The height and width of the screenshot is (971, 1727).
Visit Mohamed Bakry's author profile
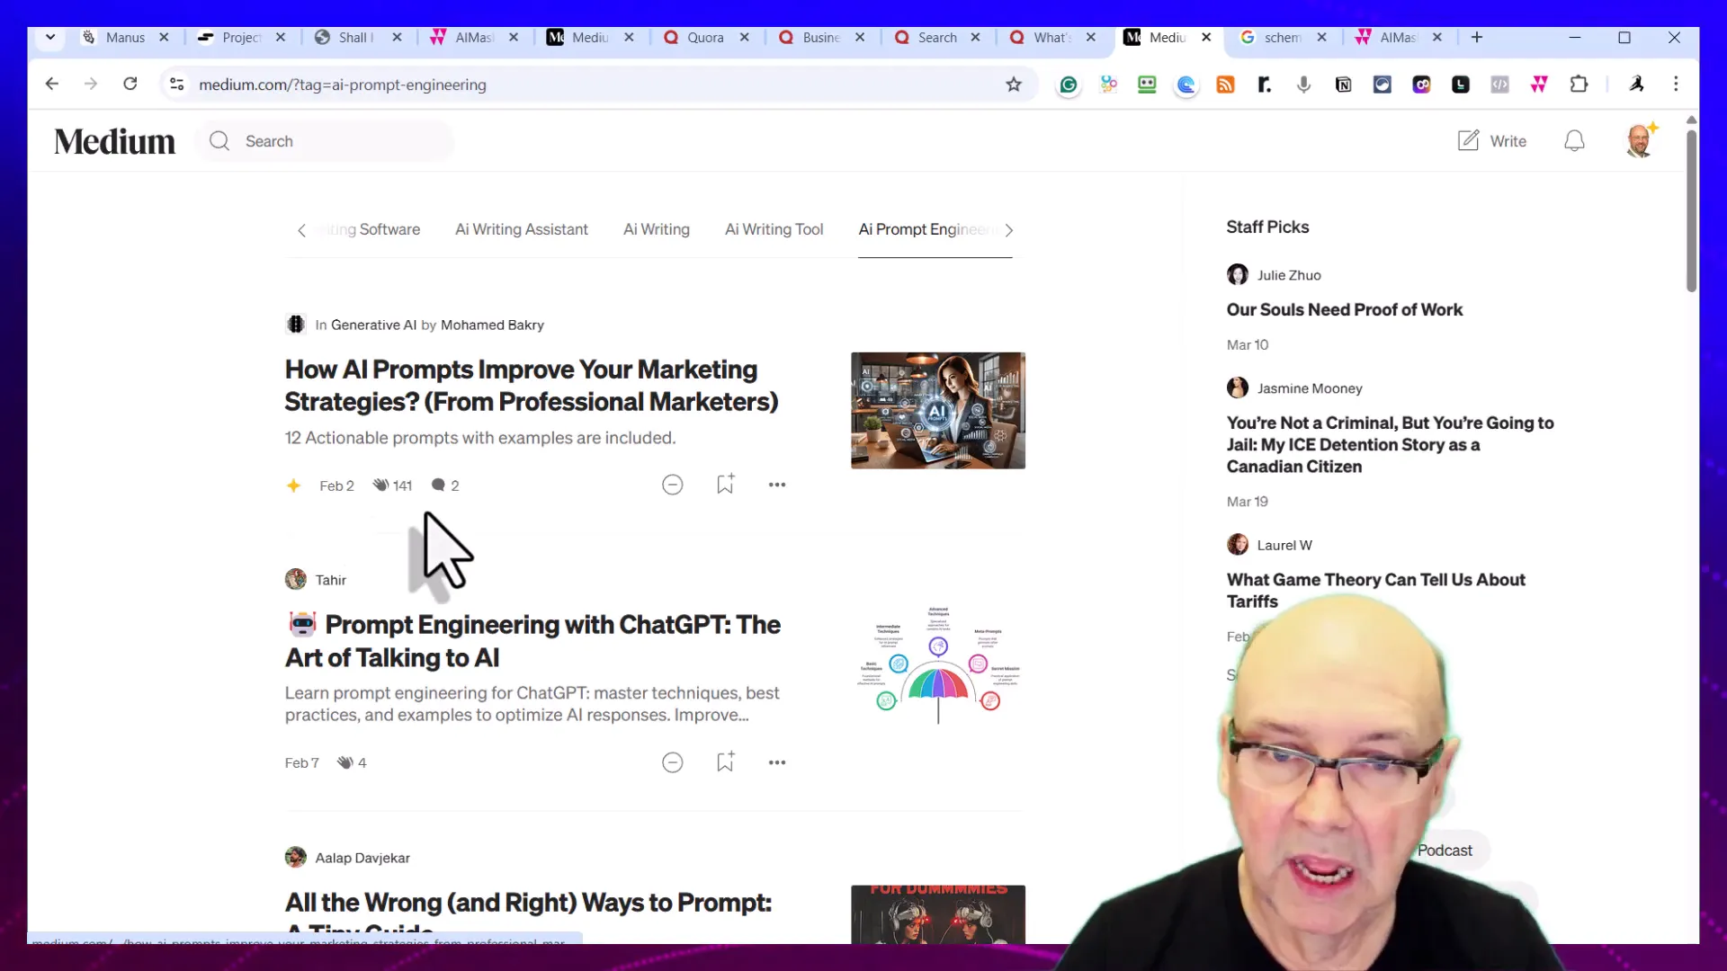[492, 325]
